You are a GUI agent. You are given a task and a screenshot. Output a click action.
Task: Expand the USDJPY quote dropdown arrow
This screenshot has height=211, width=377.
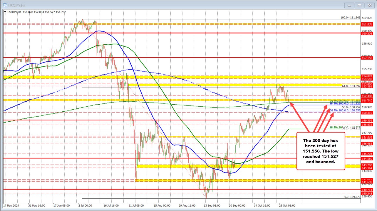pyautogui.click(x=5, y=12)
